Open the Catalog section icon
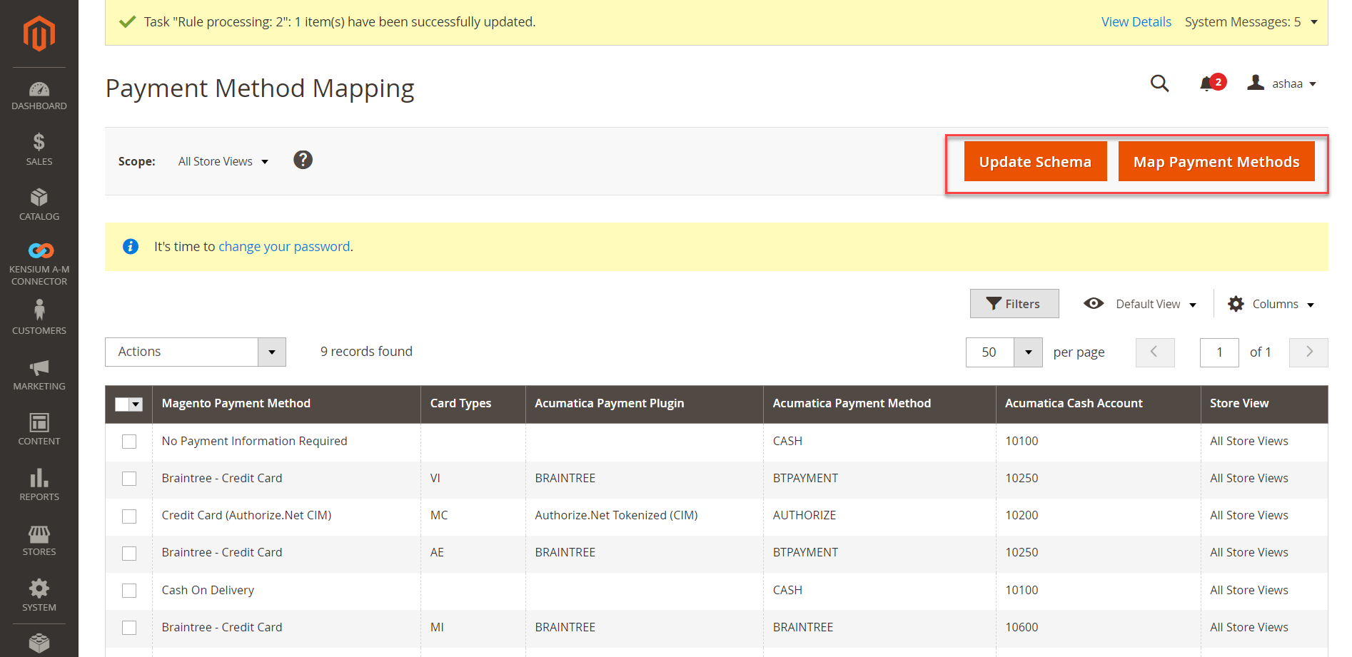The image size is (1352, 657). pyautogui.click(x=39, y=200)
